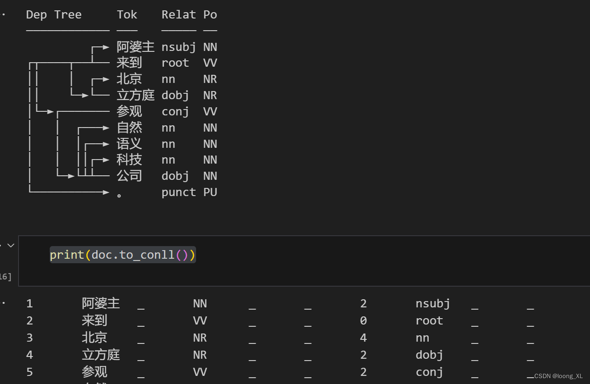Click the 'NN' tag in CoNLL row 1
Image resolution: width=590 pixels, height=384 pixels.
click(200, 303)
